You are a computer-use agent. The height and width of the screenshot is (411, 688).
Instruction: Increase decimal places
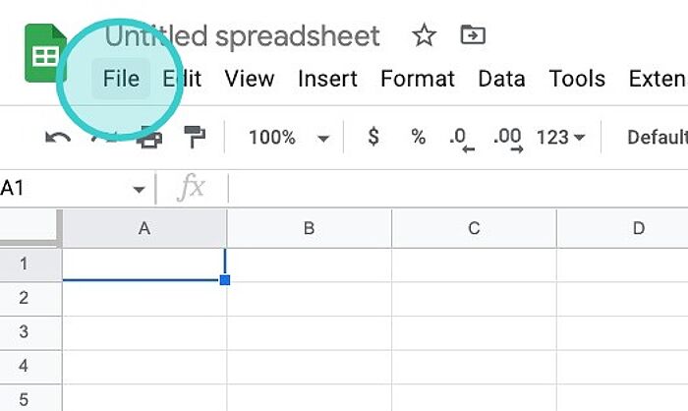point(508,140)
